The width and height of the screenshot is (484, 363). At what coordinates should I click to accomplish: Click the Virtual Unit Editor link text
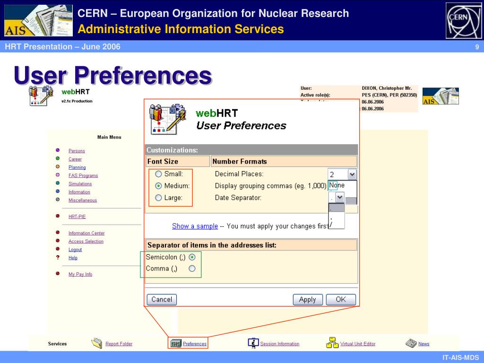[358, 344]
